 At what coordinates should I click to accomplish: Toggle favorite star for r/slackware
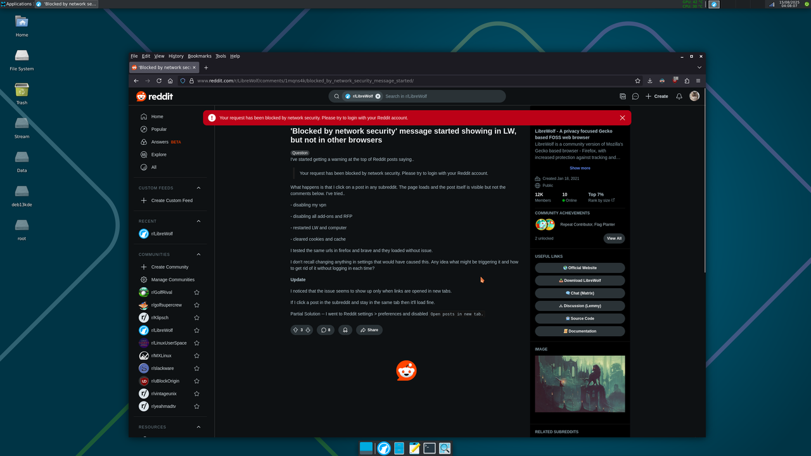click(196, 369)
